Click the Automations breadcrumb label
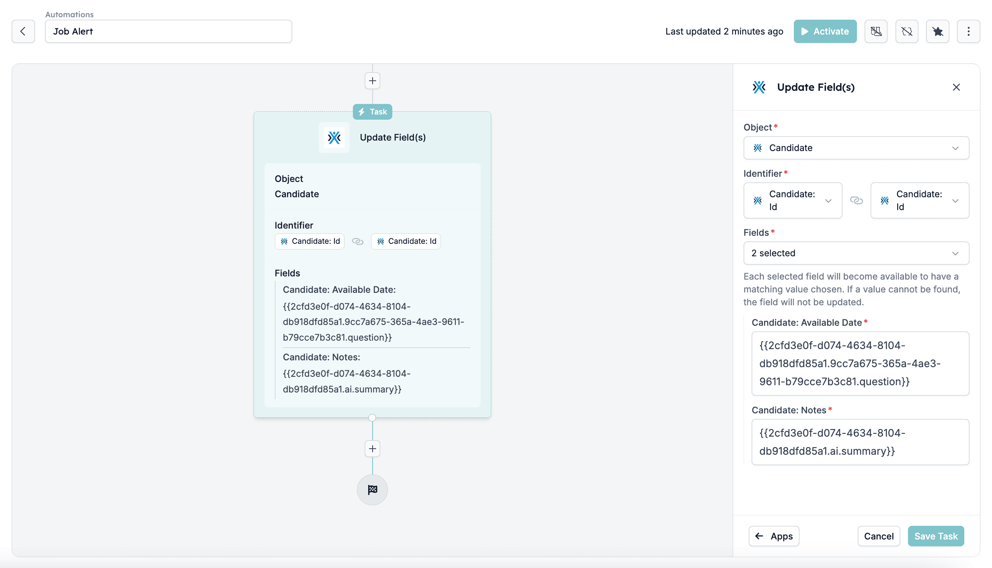Image resolution: width=992 pixels, height=568 pixels. click(70, 14)
